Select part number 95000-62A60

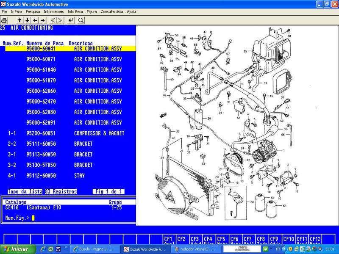[x=41, y=91]
